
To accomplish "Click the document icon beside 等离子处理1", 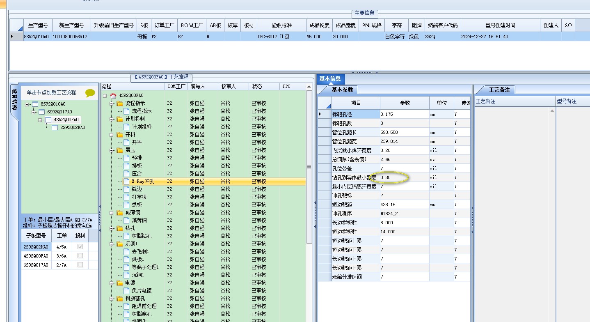I will pos(126,267).
